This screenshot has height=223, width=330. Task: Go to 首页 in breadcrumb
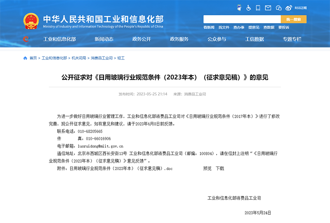(33, 58)
